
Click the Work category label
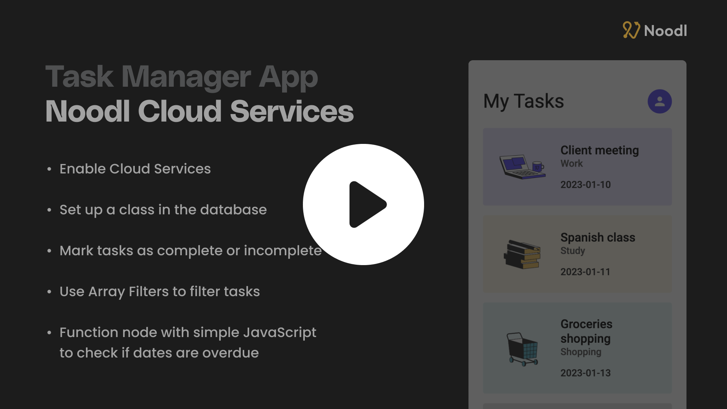click(x=571, y=164)
